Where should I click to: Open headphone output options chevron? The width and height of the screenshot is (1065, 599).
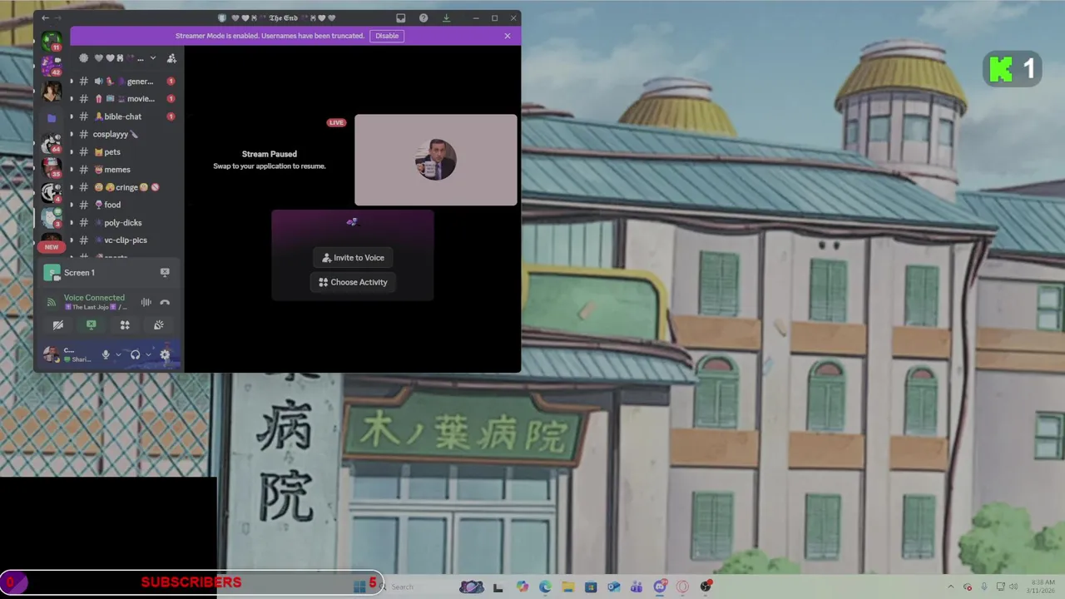point(148,354)
